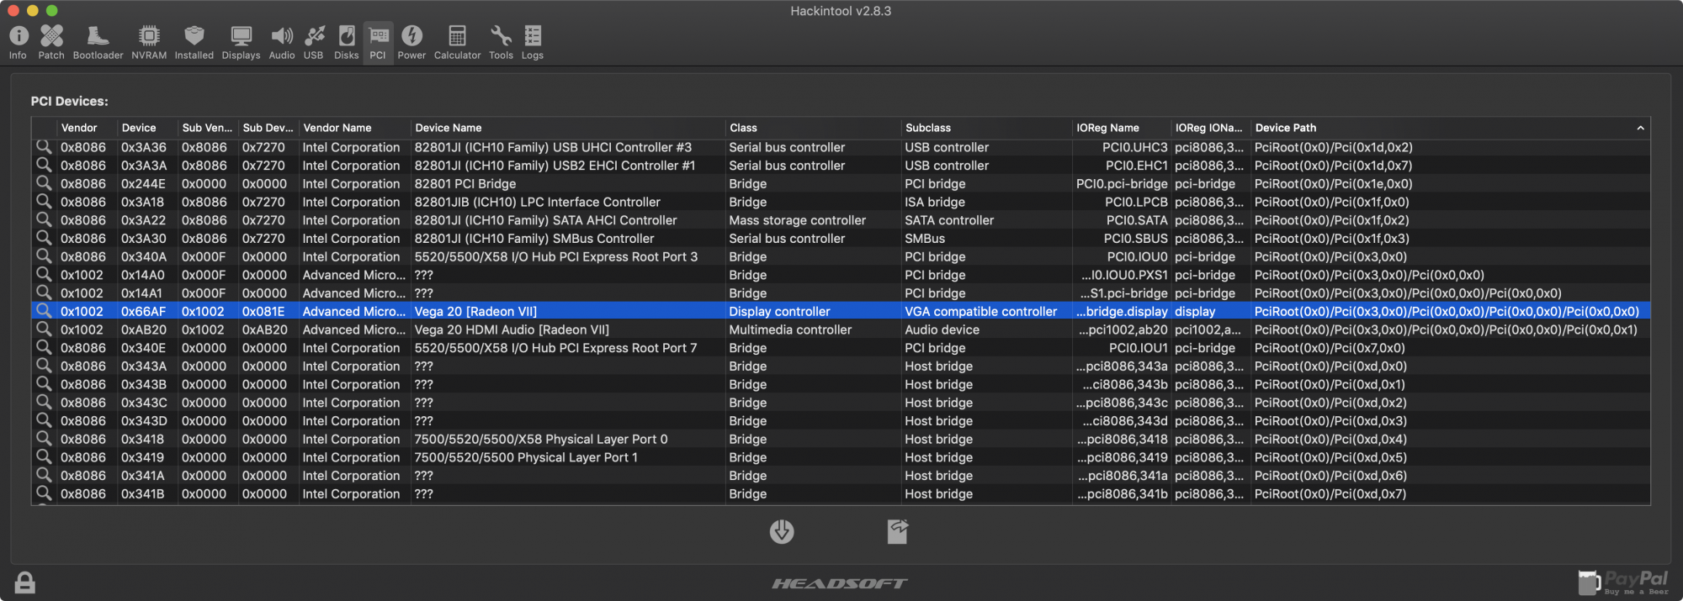Click the lock icon at bottom left
This screenshot has height=601, width=1683.
(24, 582)
